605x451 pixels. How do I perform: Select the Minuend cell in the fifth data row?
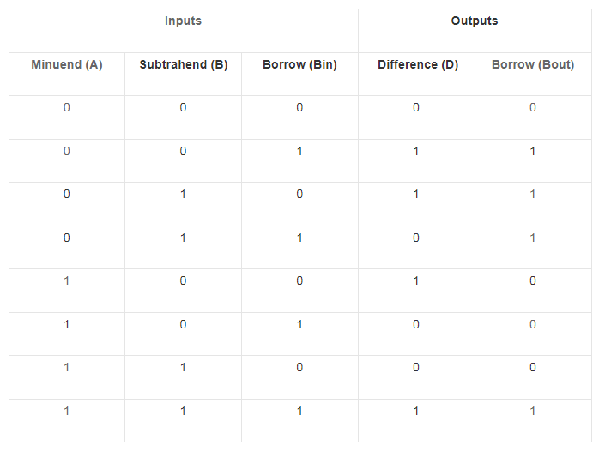point(67,281)
